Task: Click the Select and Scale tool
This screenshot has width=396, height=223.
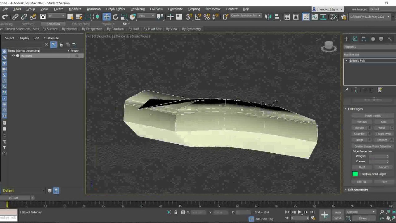Action: click(x=124, y=17)
